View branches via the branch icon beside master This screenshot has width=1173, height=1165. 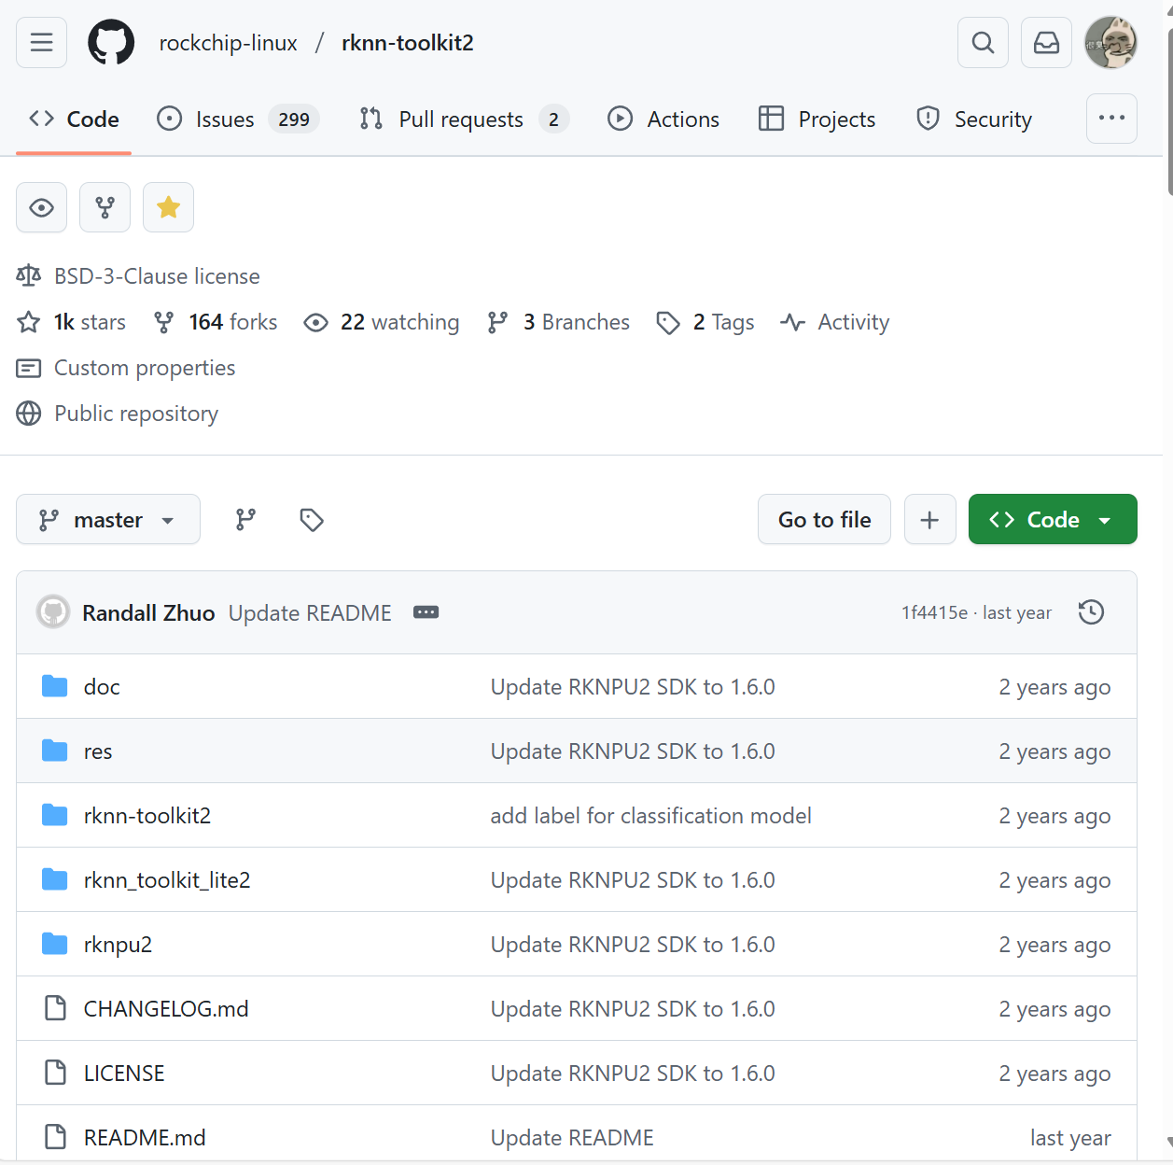pos(245,519)
